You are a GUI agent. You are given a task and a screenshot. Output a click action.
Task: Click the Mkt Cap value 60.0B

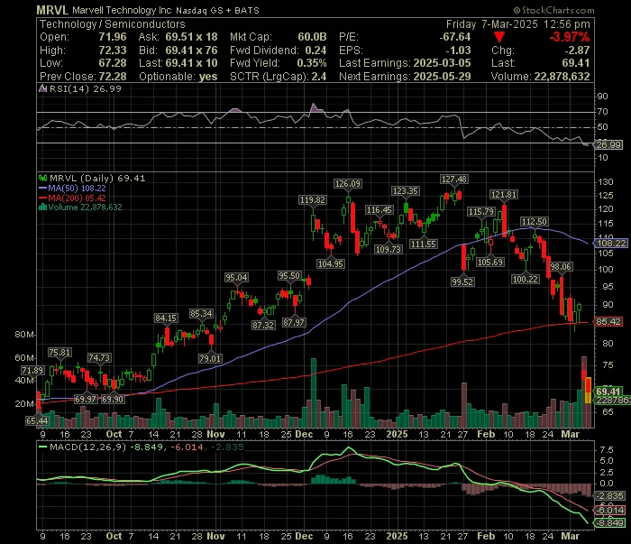(312, 37)
